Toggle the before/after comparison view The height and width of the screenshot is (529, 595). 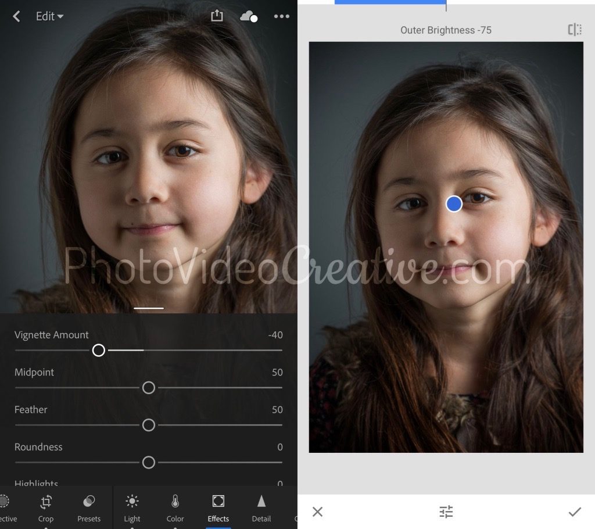[x=575, y=30]
